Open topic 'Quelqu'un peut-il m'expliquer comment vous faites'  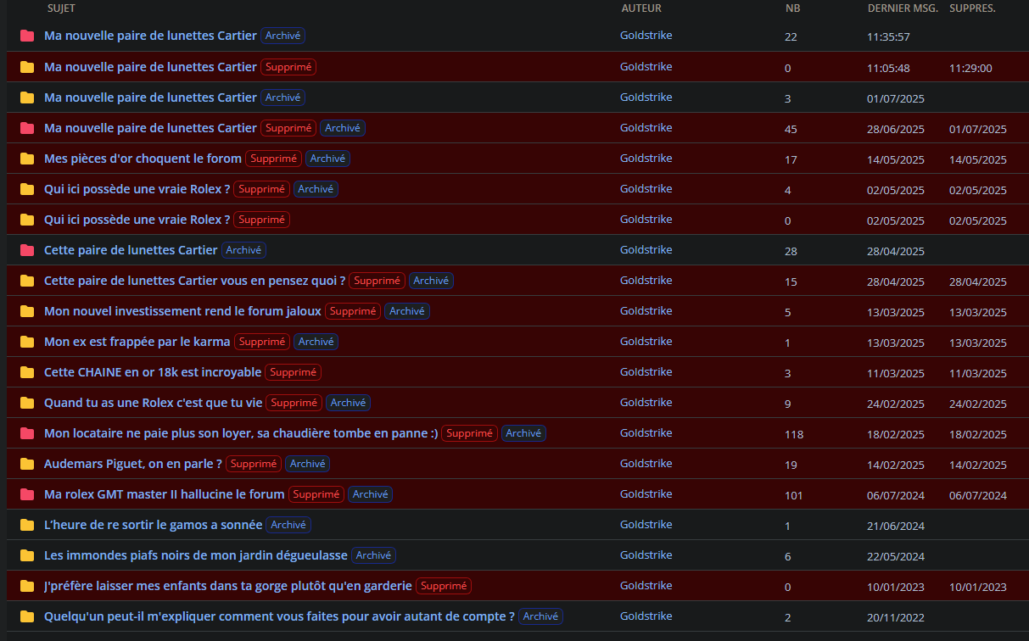pyautogui.click(x=279, y=616)
